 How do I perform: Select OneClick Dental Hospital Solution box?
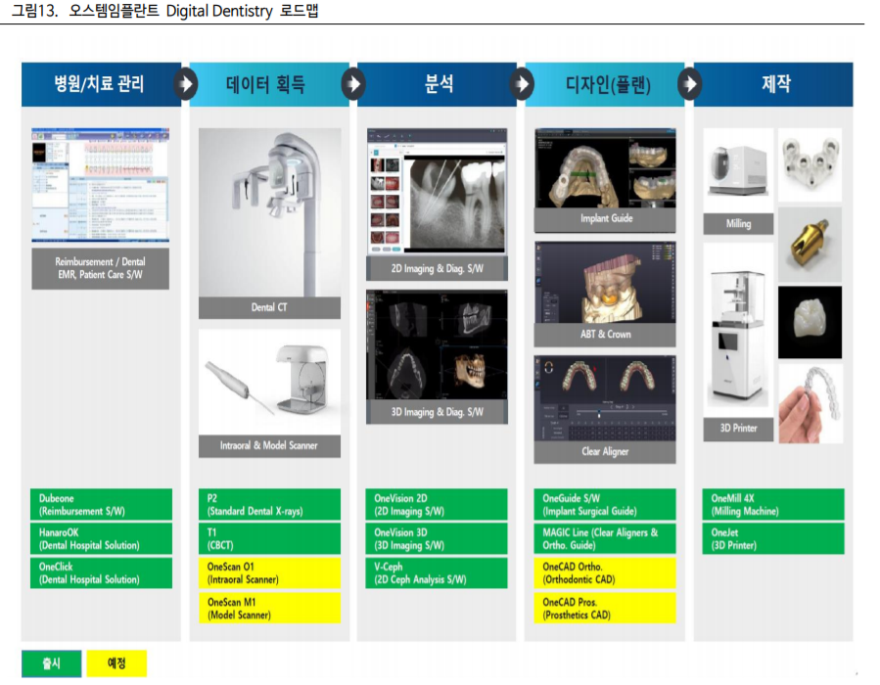coord(101,572)
